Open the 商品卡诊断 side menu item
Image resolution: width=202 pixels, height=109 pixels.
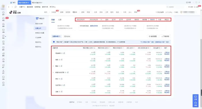(x=39, y=24)
